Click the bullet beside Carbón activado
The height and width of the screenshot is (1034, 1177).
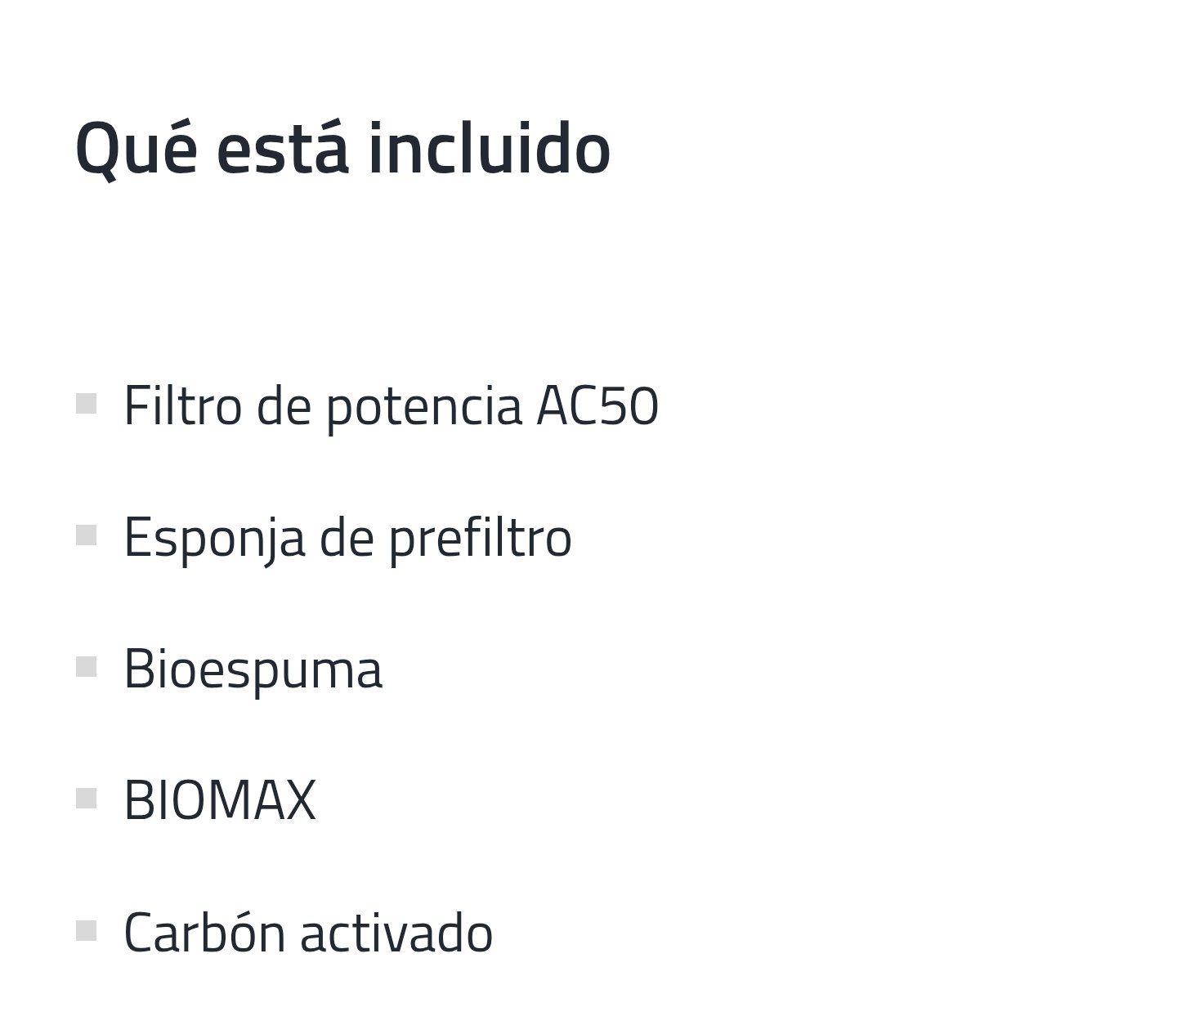86,930
